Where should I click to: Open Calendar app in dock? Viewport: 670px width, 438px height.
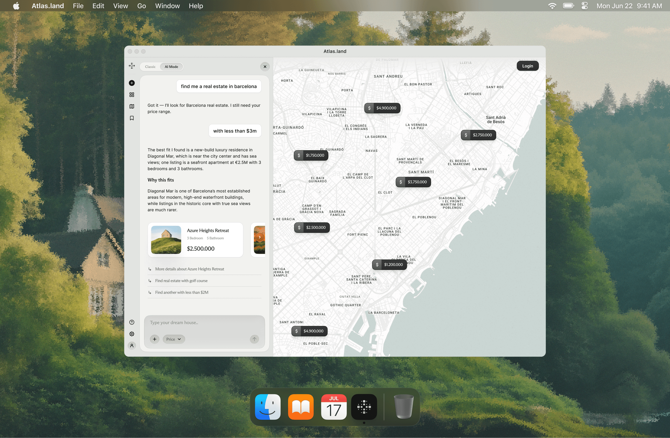tap(334, 407)
